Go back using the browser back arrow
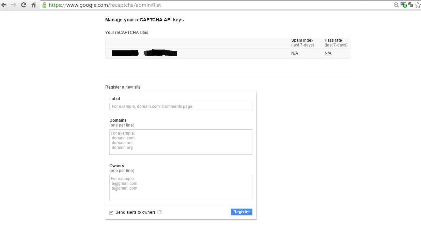This screenshot has width=421, height=232. [x=4, y=5]
